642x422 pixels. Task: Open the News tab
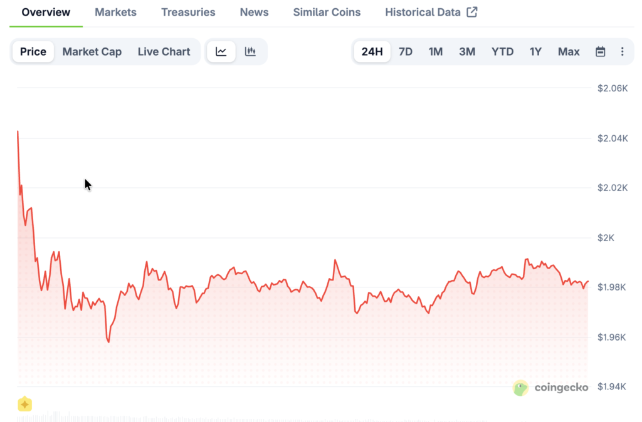[254, 12]
